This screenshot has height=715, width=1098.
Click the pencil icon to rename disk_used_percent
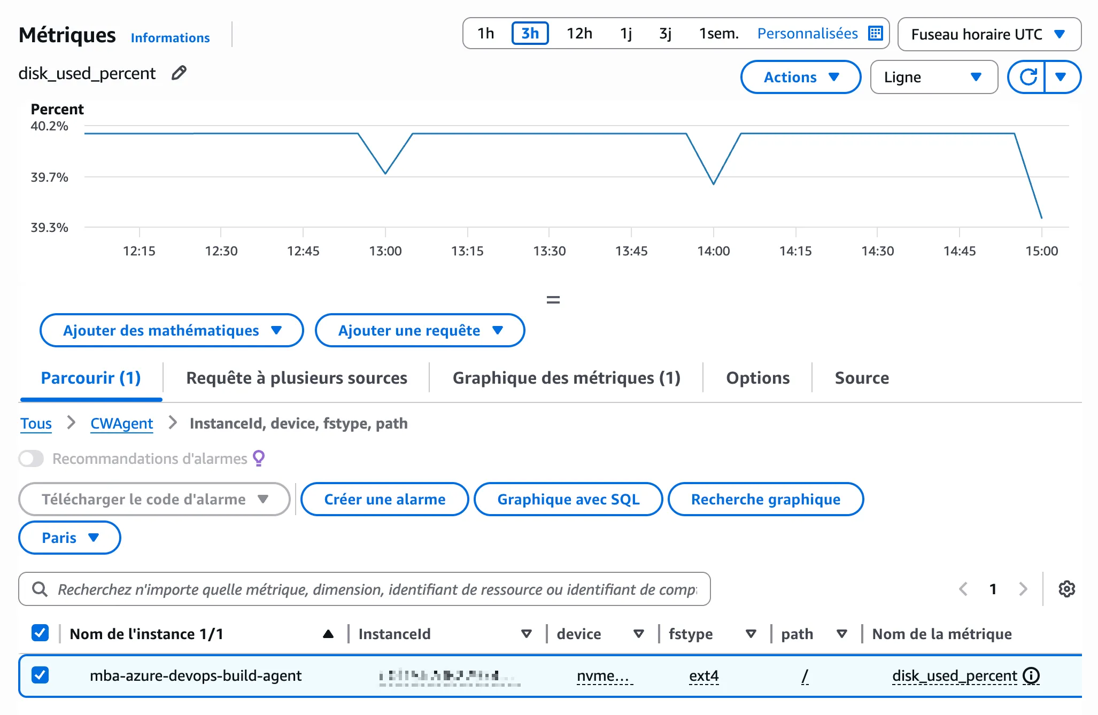point(179,73)
